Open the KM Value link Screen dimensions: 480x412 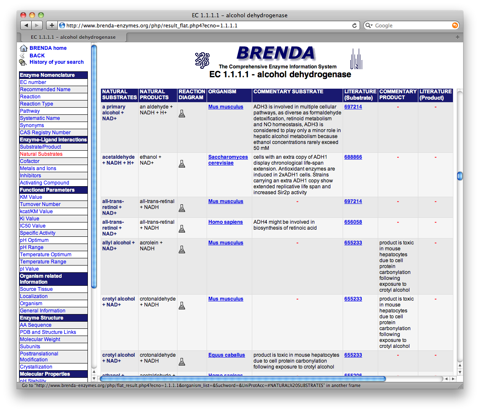pyautogui.click(x=31, y=197)
